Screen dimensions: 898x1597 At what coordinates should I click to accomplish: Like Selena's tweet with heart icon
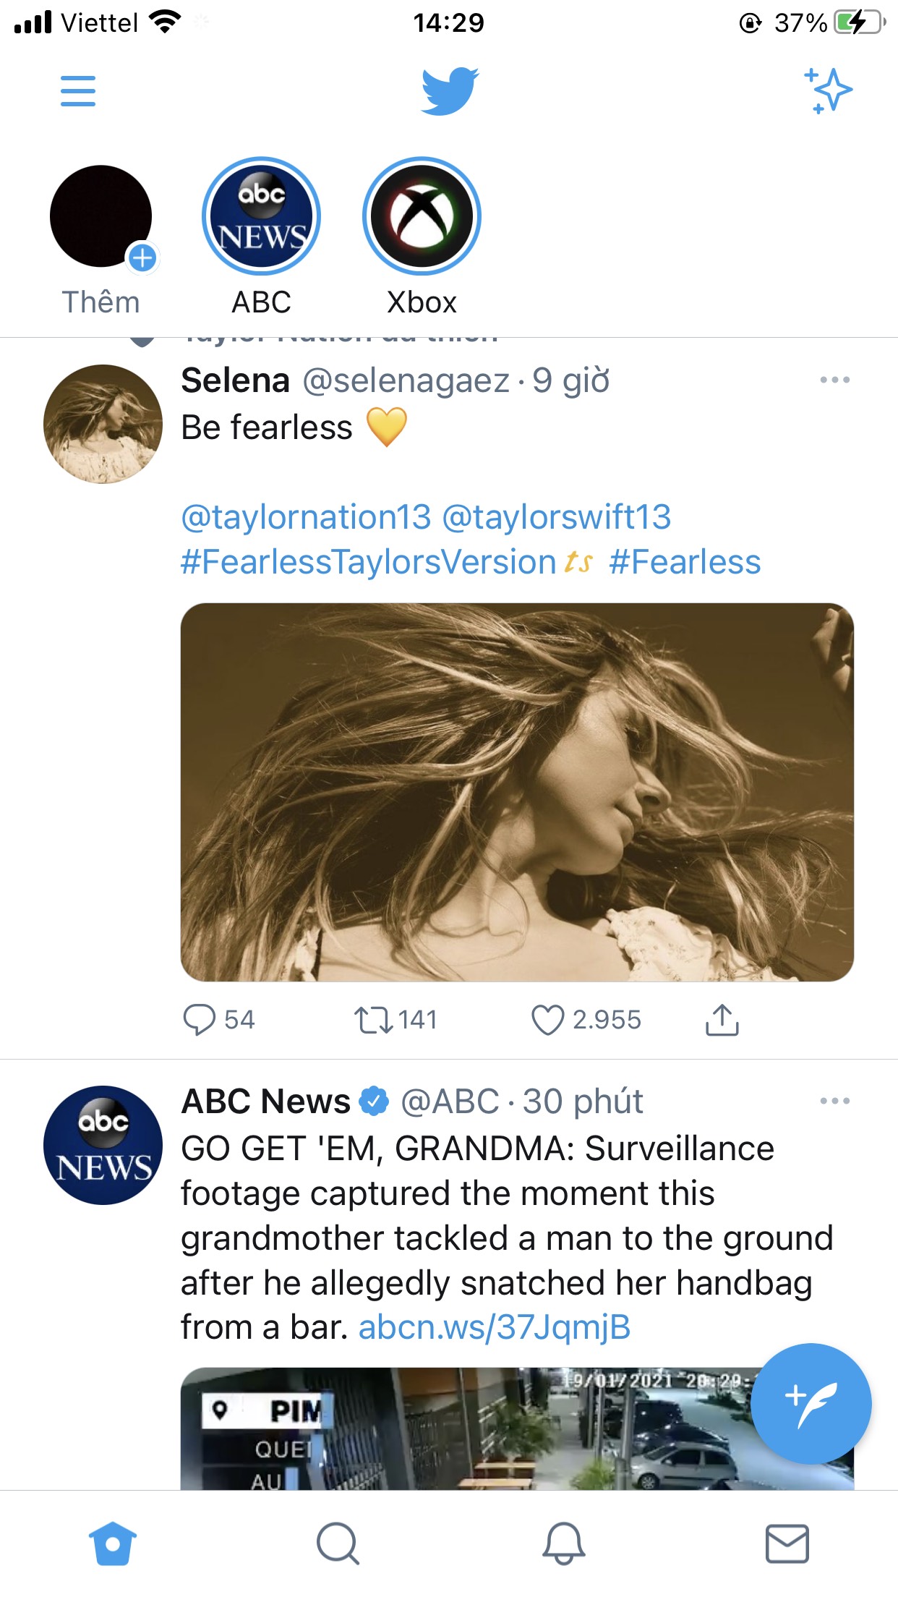pos(547,1020)
